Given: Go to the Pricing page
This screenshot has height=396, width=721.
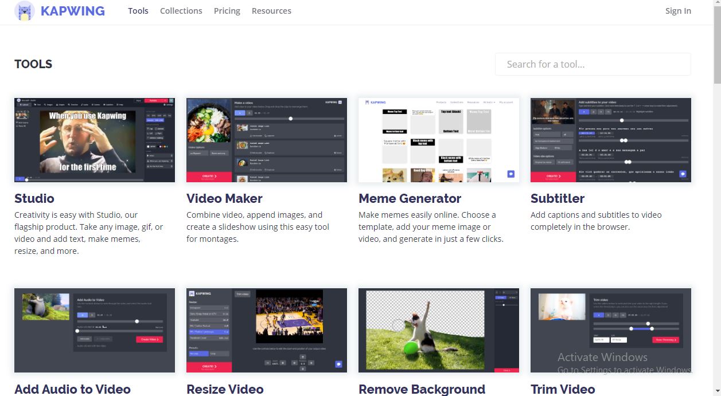Looking at the screenshot, I should 227,11.
